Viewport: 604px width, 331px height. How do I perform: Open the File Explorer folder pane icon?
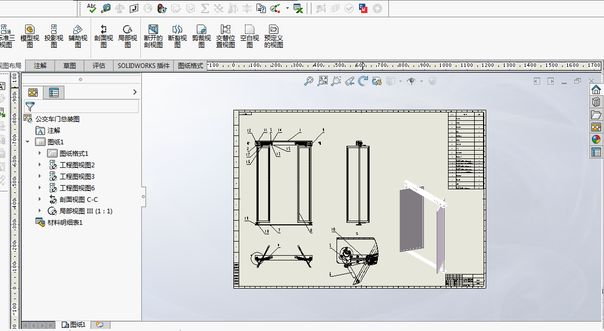click(596, 115)
